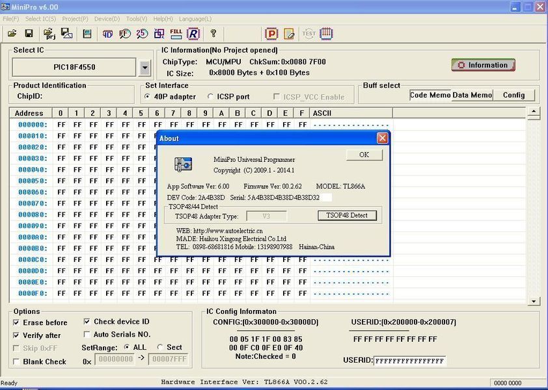Open the Tools(V) menu
The width and height of the screenshot is (548, 390).
tap(137, 19)
